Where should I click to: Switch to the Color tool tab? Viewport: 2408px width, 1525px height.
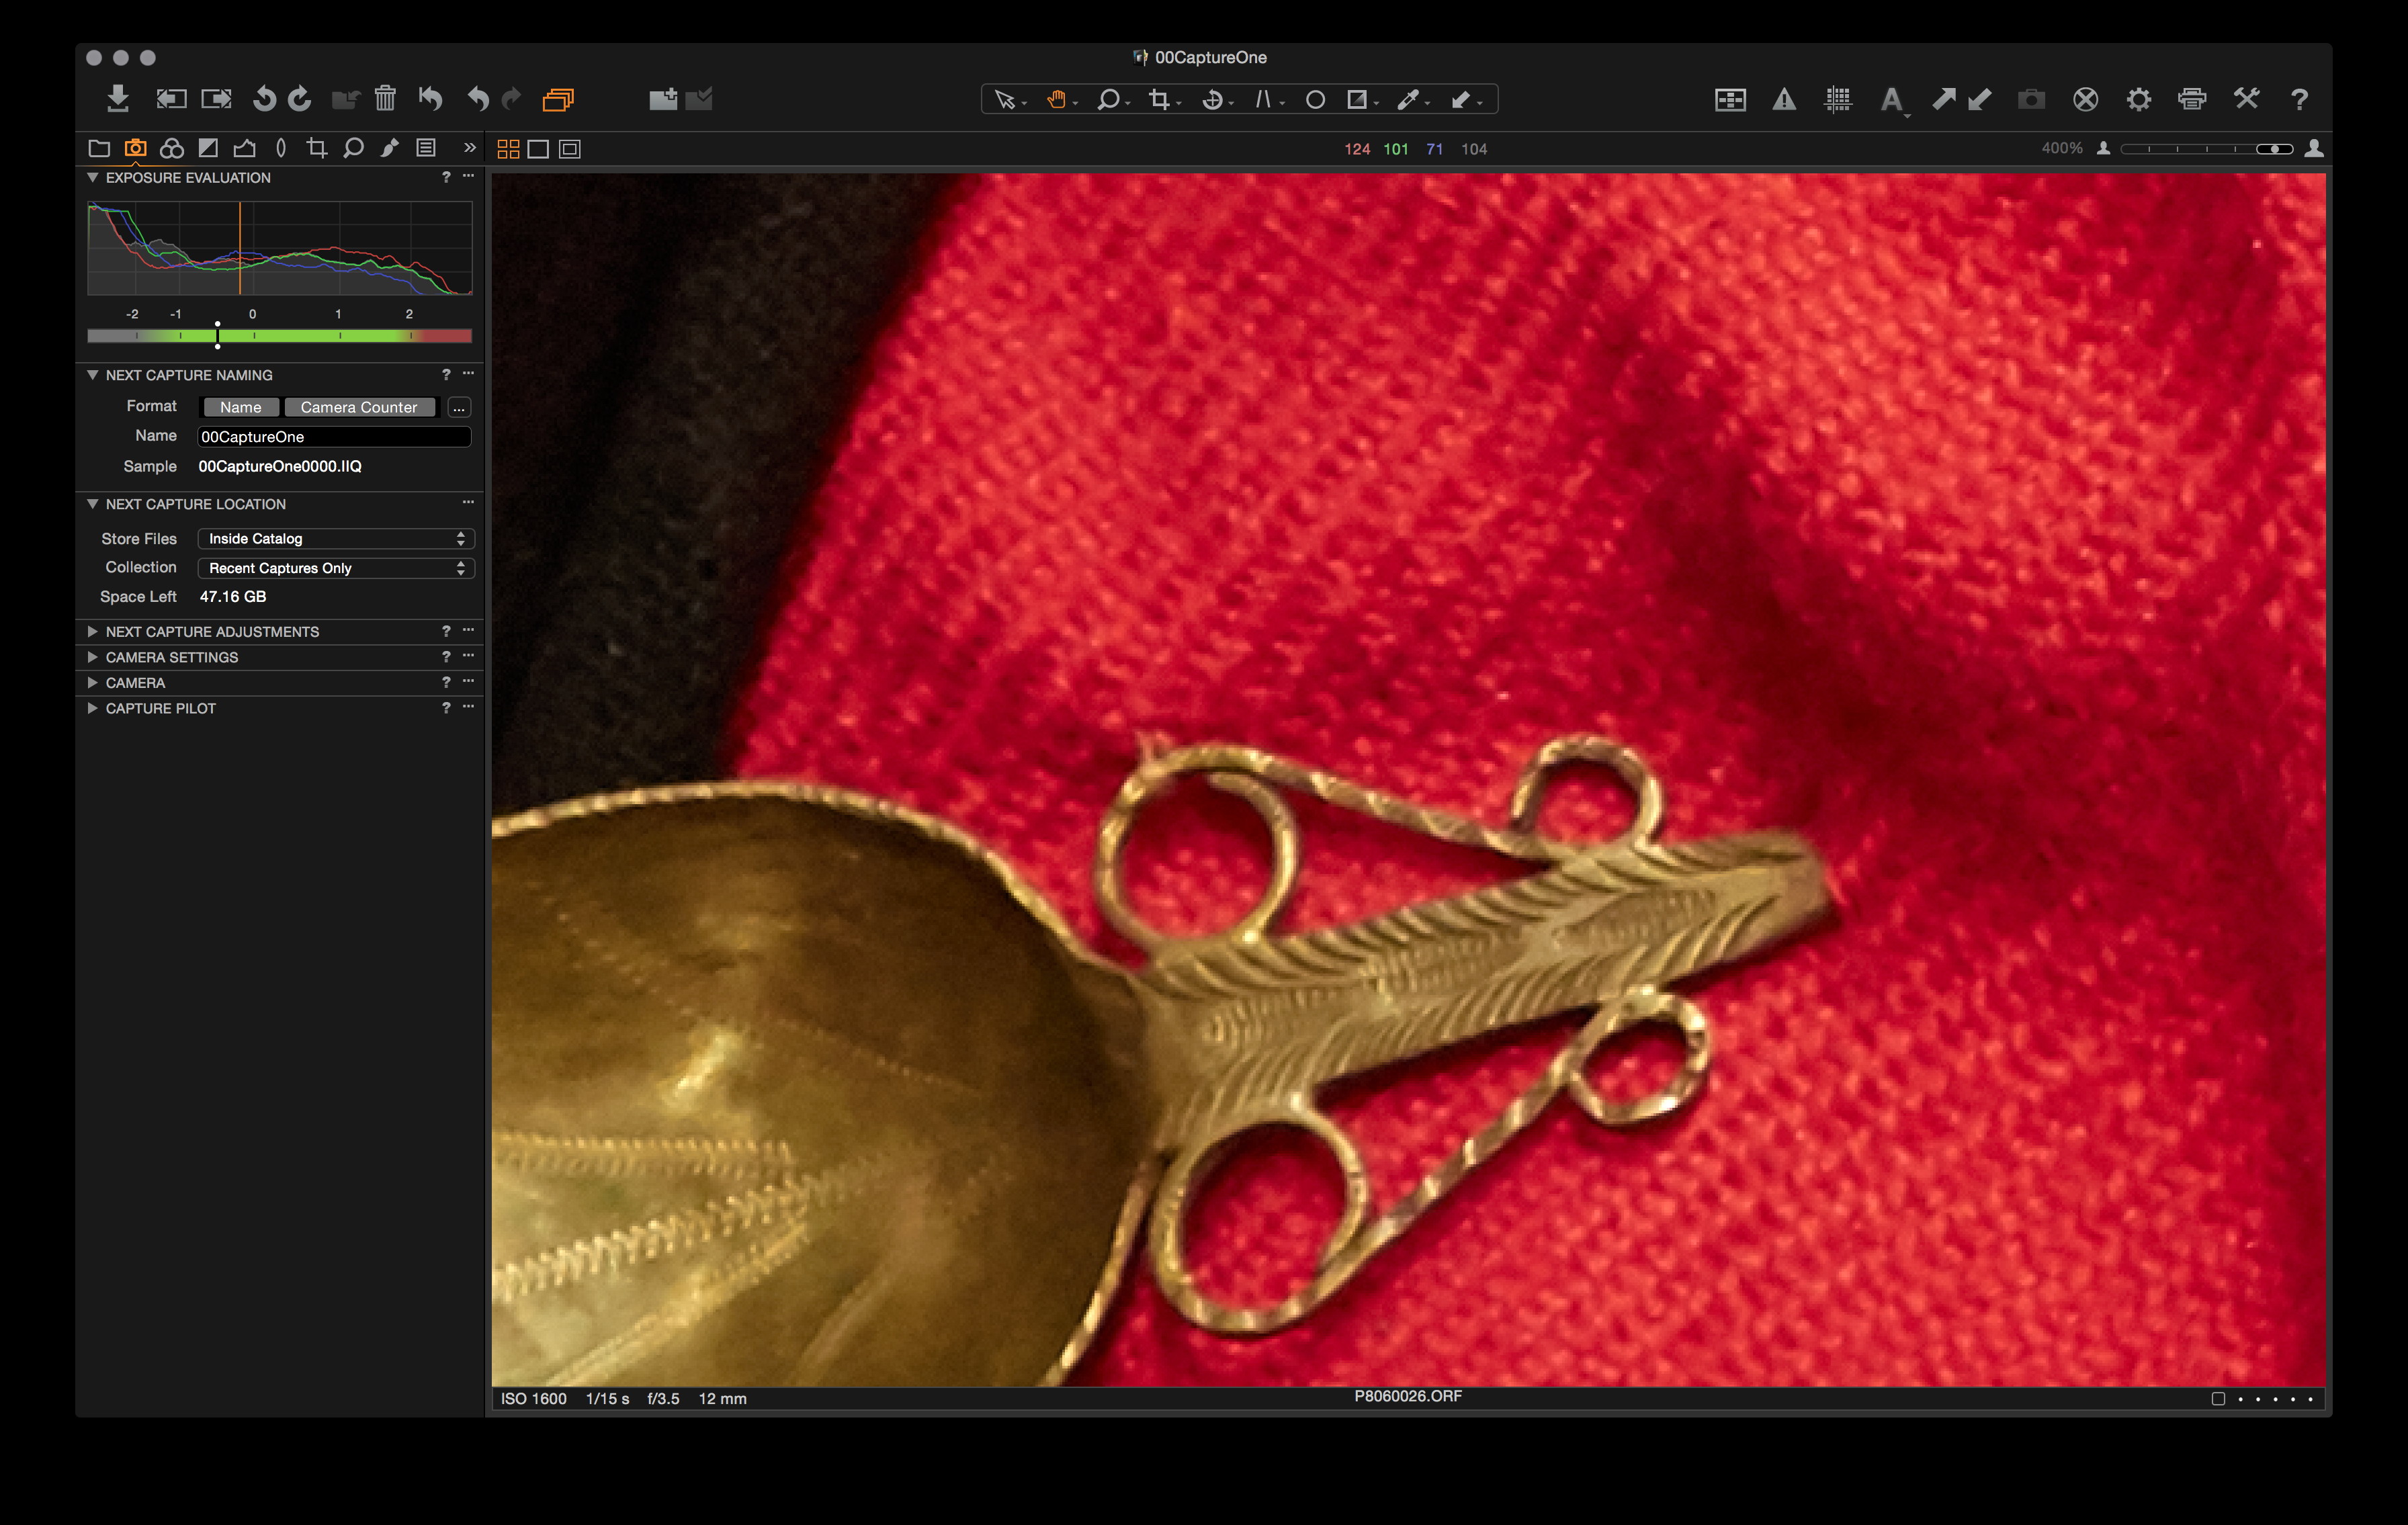[172, 148]
